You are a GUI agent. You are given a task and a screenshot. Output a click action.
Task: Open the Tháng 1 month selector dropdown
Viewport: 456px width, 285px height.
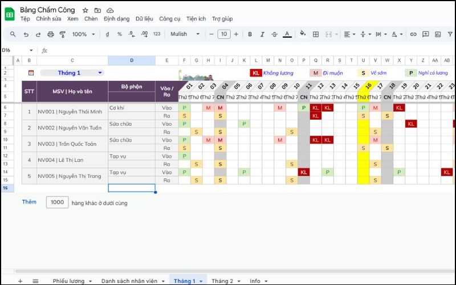pyautogui.click(x=100, y=73)
